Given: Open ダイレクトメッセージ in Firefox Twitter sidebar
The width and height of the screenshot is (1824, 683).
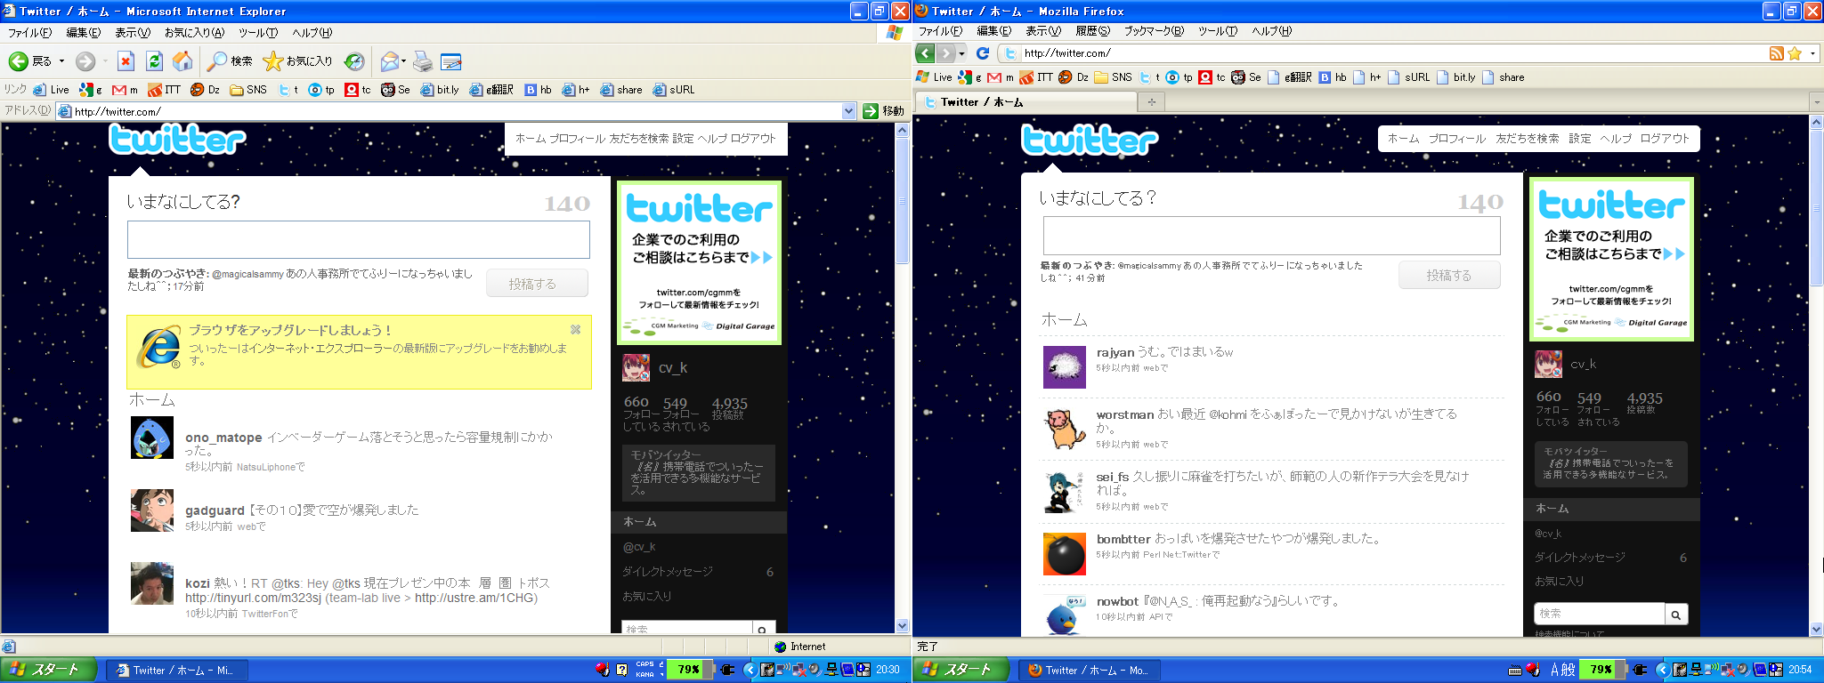Looking at the screenshot, I should click(x=1580, y=558).
